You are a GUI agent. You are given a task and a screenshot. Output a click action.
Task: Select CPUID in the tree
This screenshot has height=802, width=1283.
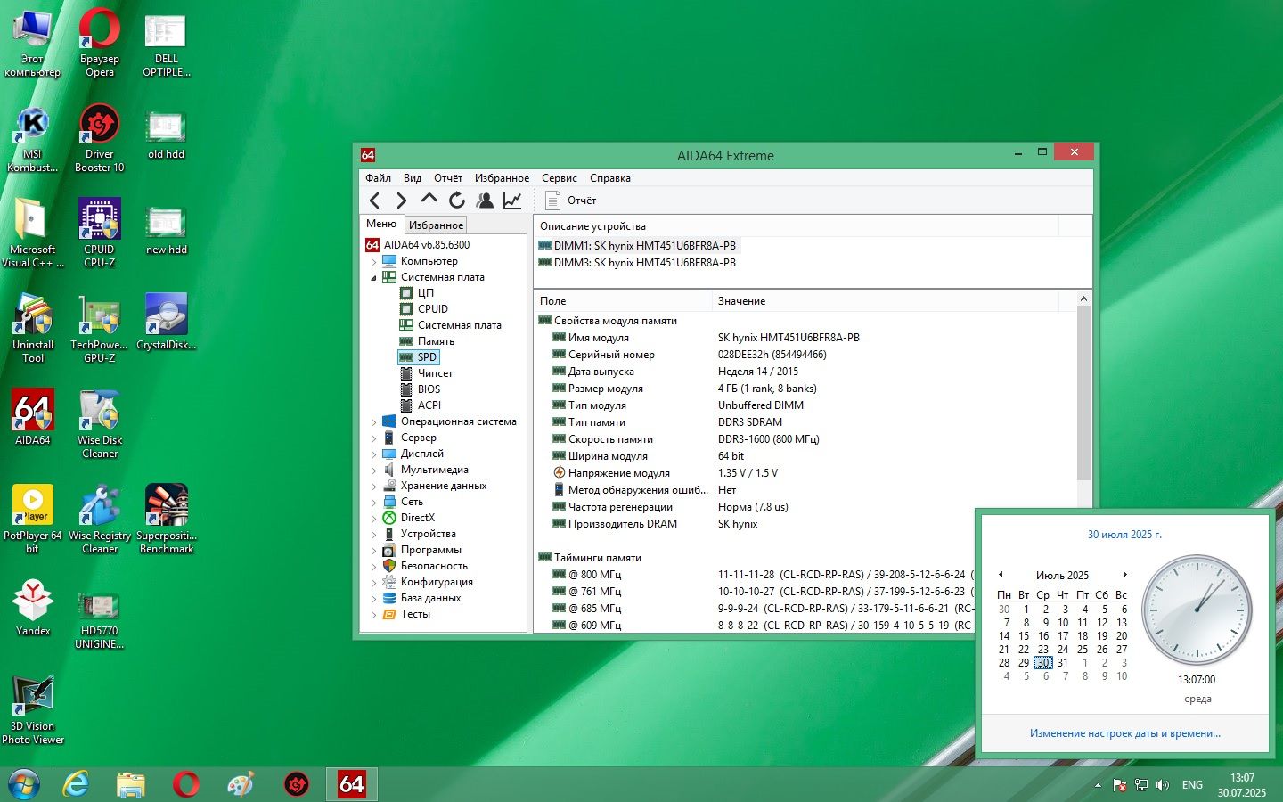(432, 309)
